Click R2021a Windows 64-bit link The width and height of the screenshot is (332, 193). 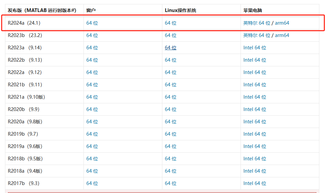pos(92,97)
